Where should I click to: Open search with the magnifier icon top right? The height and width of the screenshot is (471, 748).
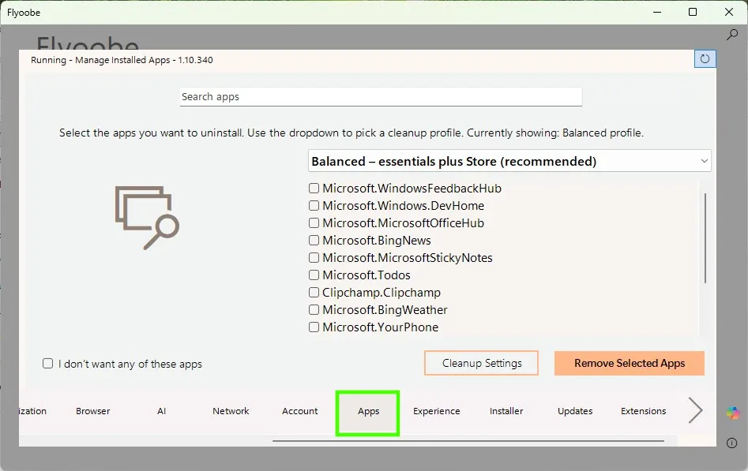click(x=733, y=35)
